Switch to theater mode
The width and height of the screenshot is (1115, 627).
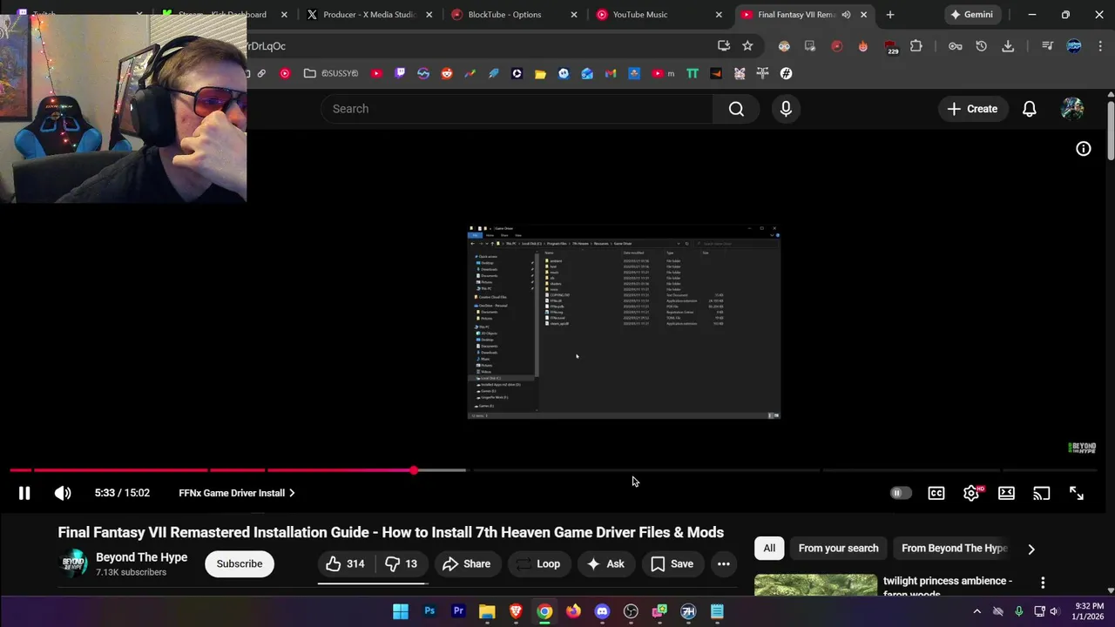[x=1006, y=493]
